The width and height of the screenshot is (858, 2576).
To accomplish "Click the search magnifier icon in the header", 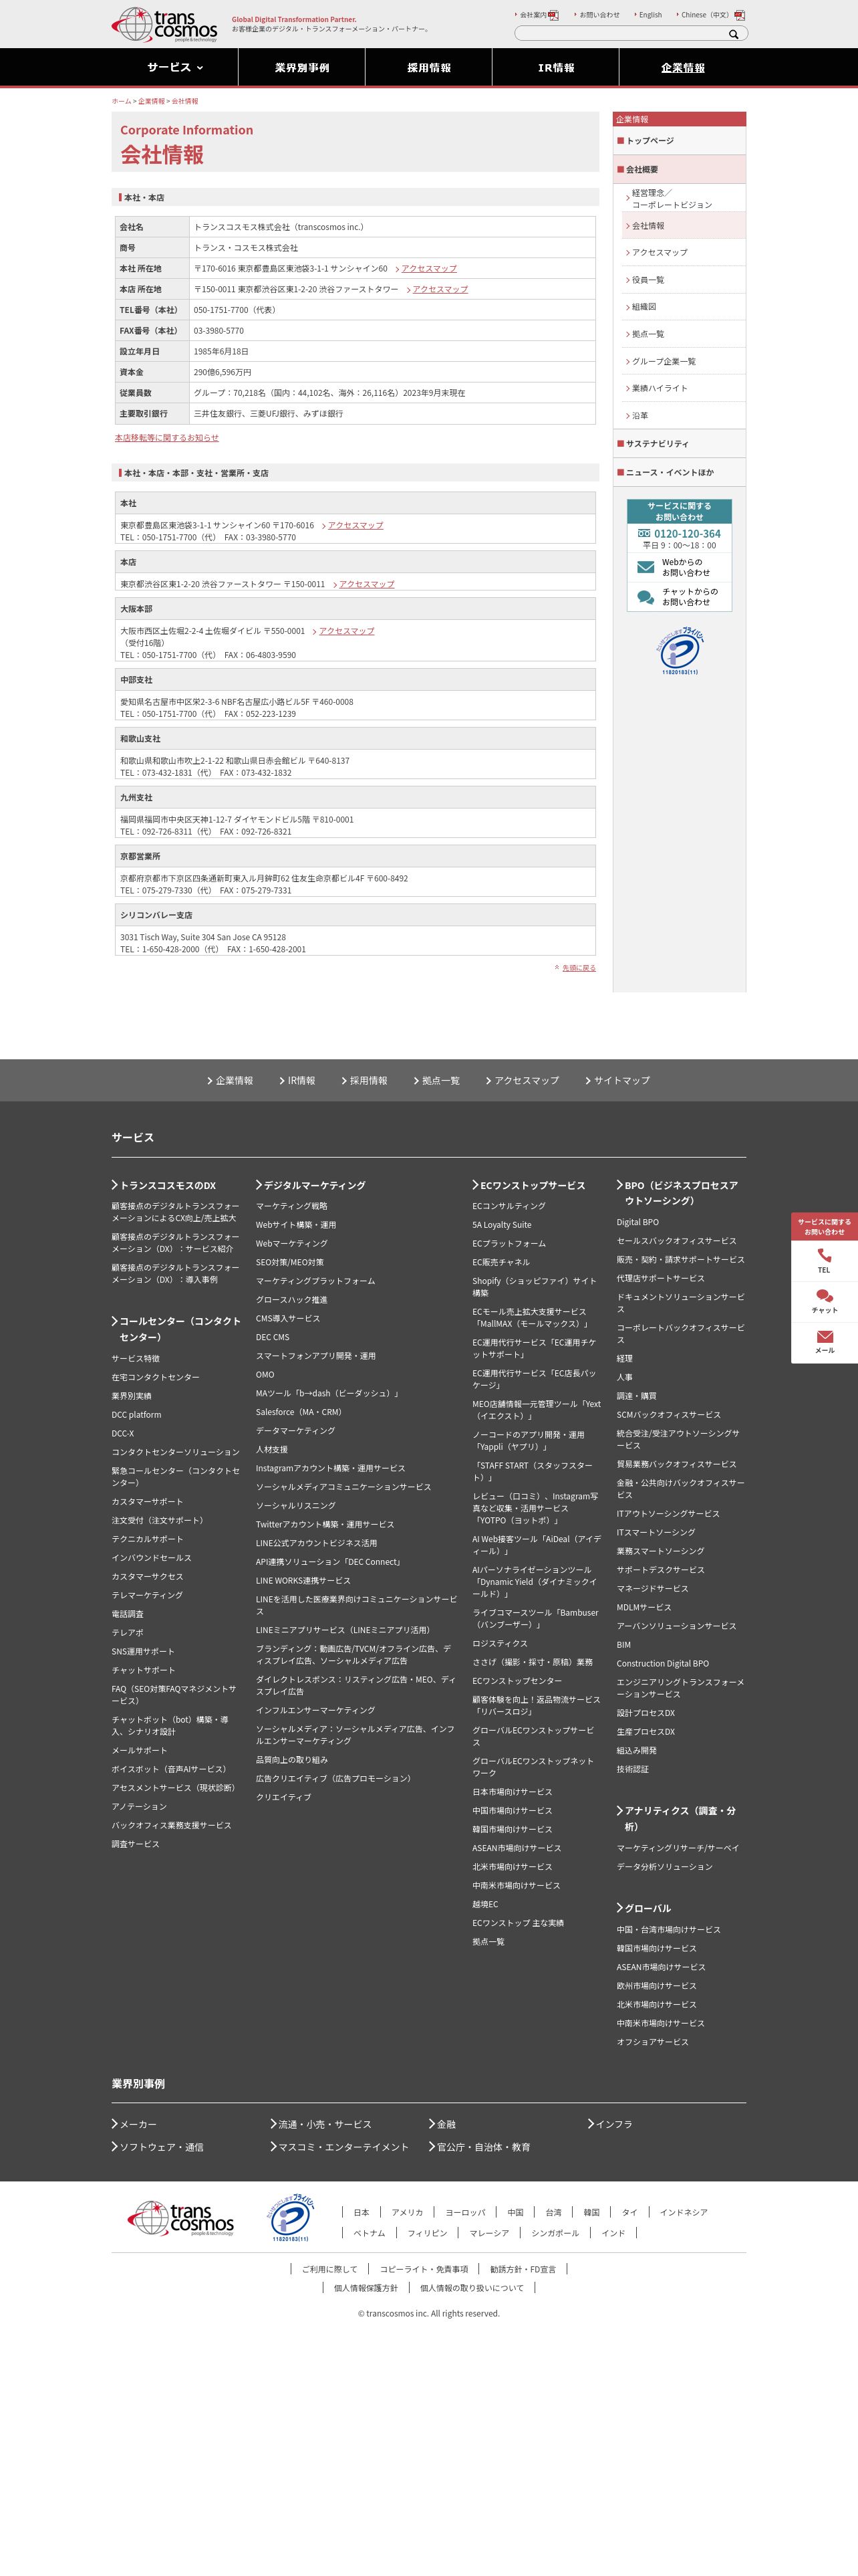I will pyautogui.click(x=734, y=34).
